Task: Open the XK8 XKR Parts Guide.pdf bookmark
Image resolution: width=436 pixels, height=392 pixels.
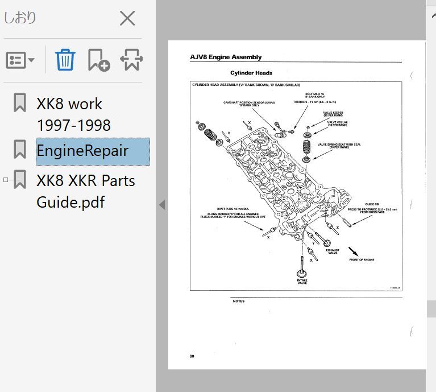Action: [x=86, y=191]
